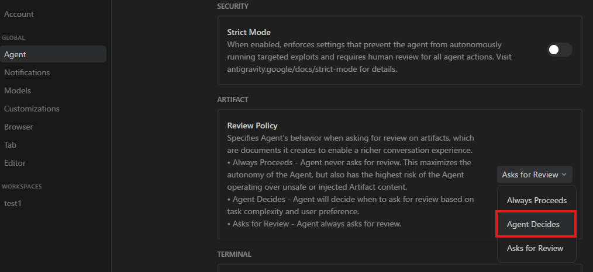
Task: Click the TERMINAL section heading
Action: [234, 254]
